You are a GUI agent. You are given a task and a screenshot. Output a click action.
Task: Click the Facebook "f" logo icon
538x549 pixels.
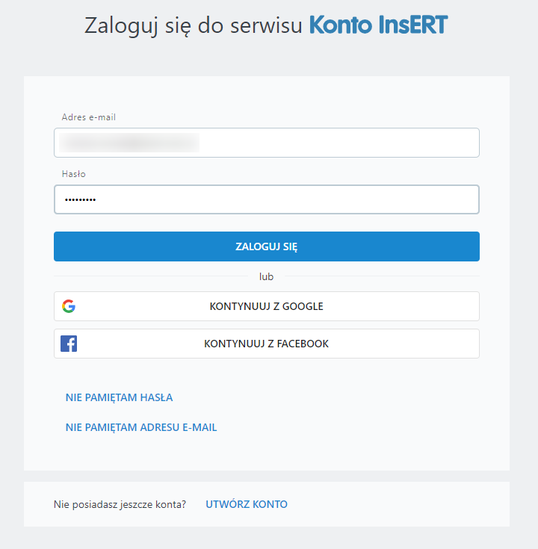69,344
